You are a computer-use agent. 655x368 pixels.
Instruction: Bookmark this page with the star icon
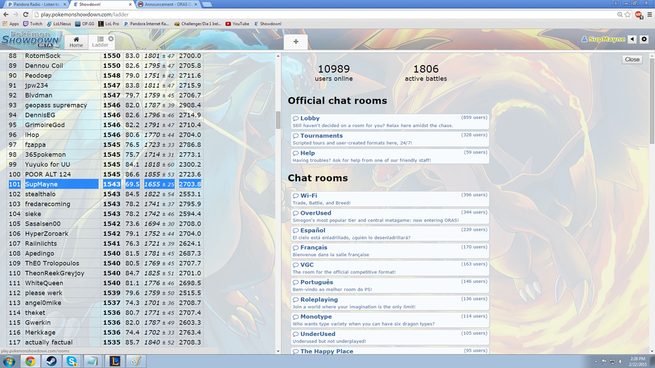pyautogui.click(x=627, y=14)
